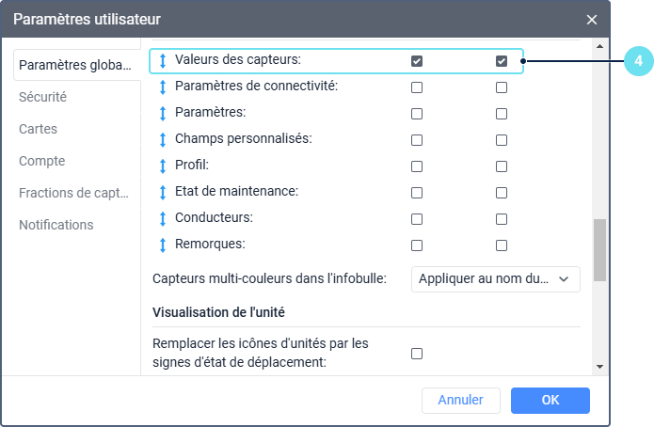
Task: Click reorder arrows icon beside Paramètres de connectivité
Action: [163, 87]
